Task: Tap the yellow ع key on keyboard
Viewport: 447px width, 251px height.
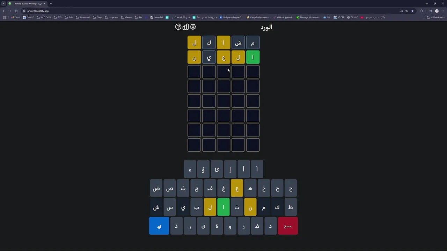Action: click(x=237, y=188)
